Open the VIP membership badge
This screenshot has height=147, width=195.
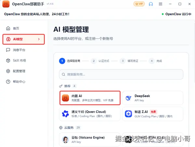(x=139, y=4)
